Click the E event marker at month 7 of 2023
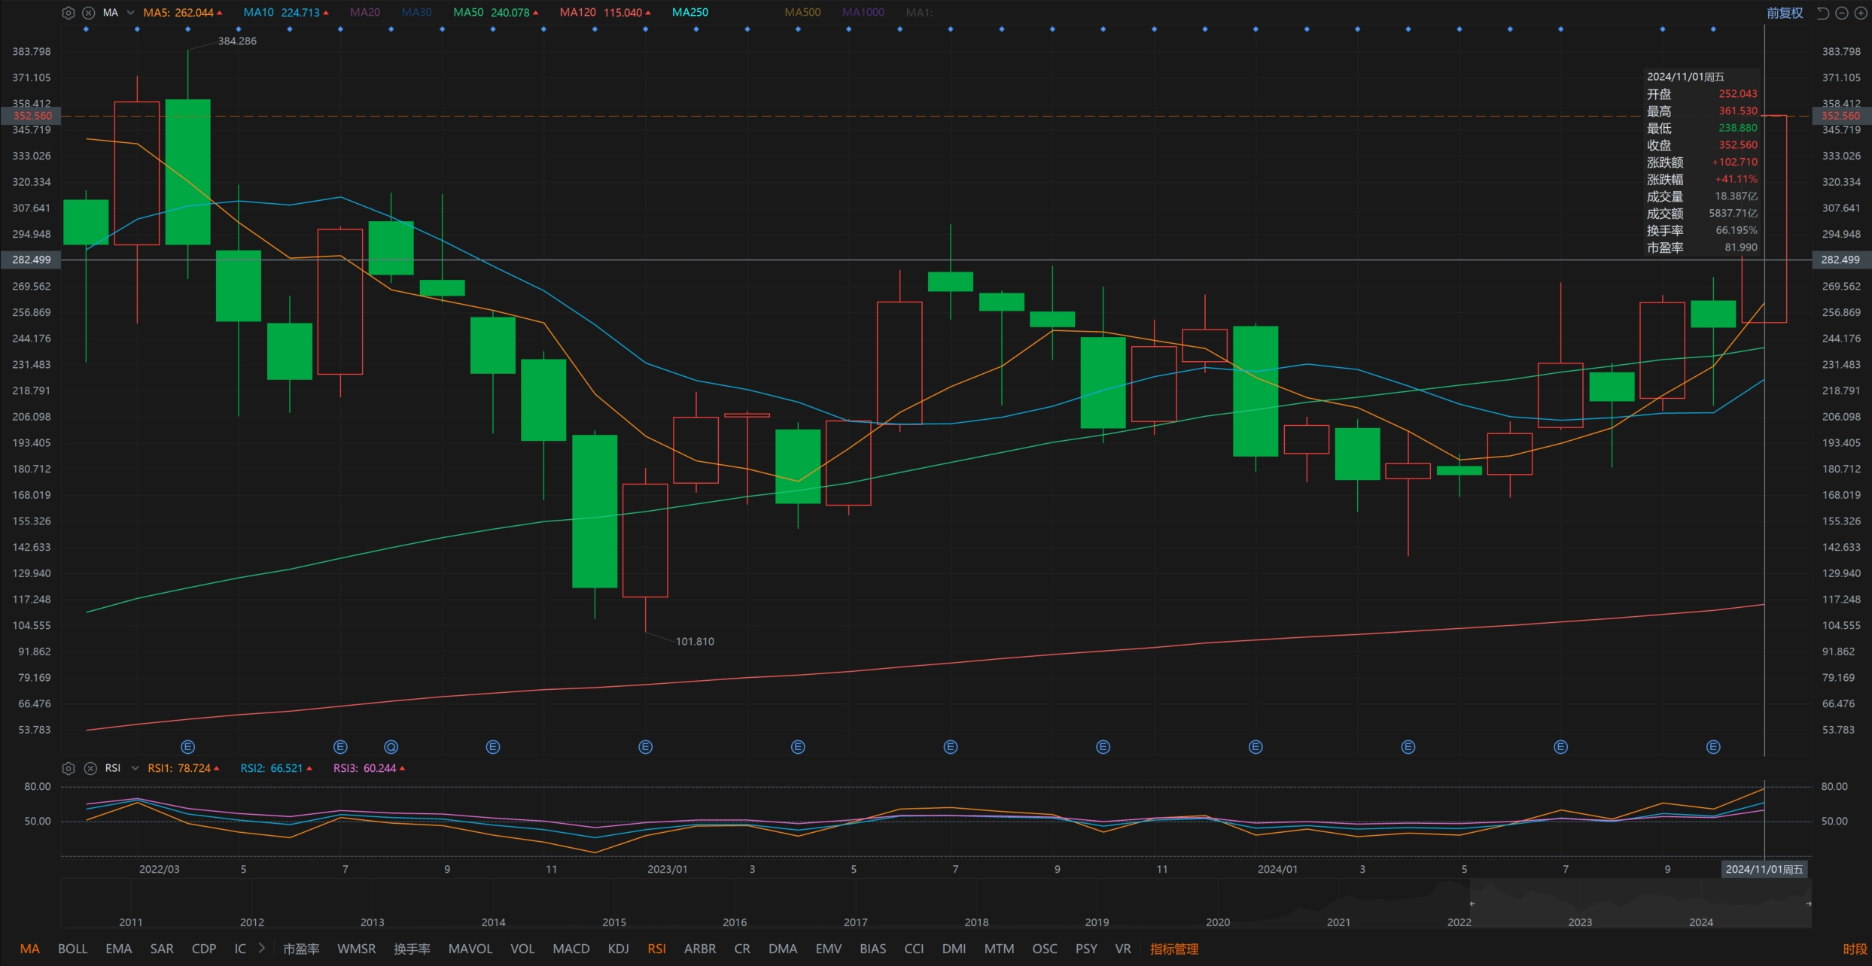 pyautogui.click(x=951, y=747)
